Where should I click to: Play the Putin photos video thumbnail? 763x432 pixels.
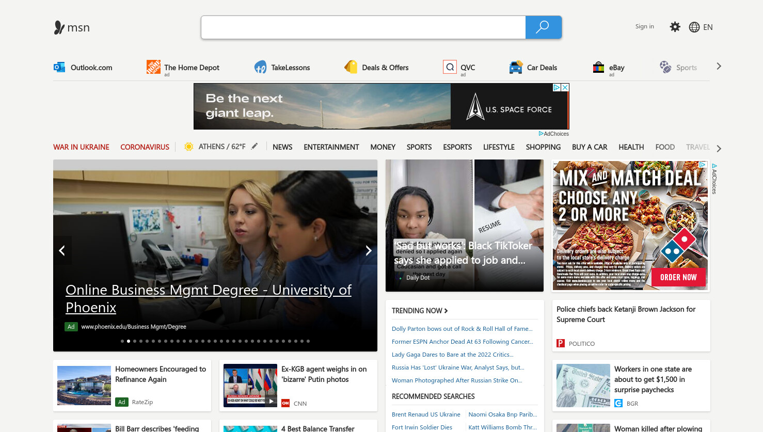[250, 385]
